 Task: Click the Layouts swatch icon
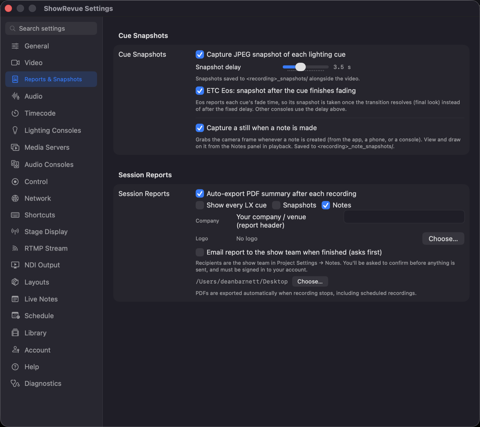click(x=15, y=282)
